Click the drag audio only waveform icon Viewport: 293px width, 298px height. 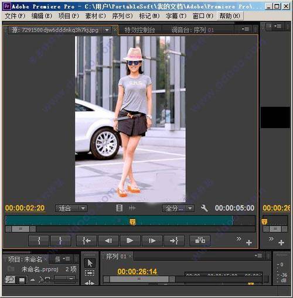tap(132, 208)
